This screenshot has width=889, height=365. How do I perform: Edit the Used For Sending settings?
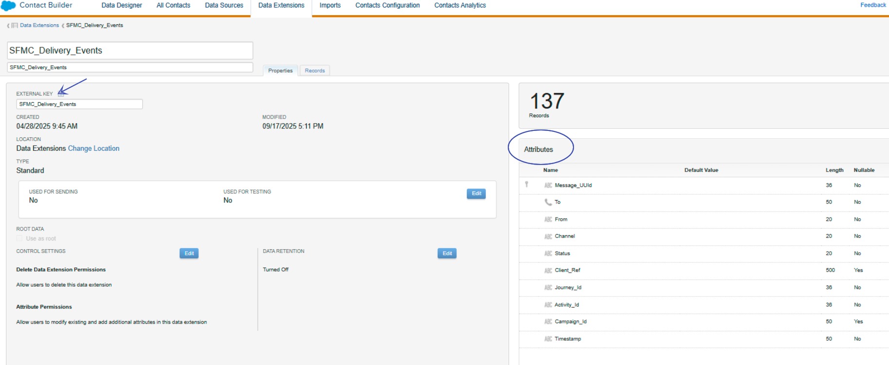click(x=476, y=194)
